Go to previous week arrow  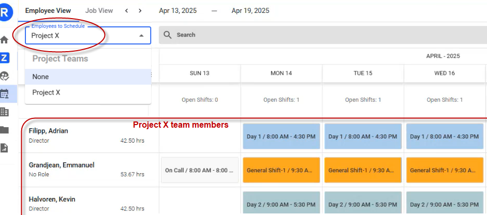127,11
